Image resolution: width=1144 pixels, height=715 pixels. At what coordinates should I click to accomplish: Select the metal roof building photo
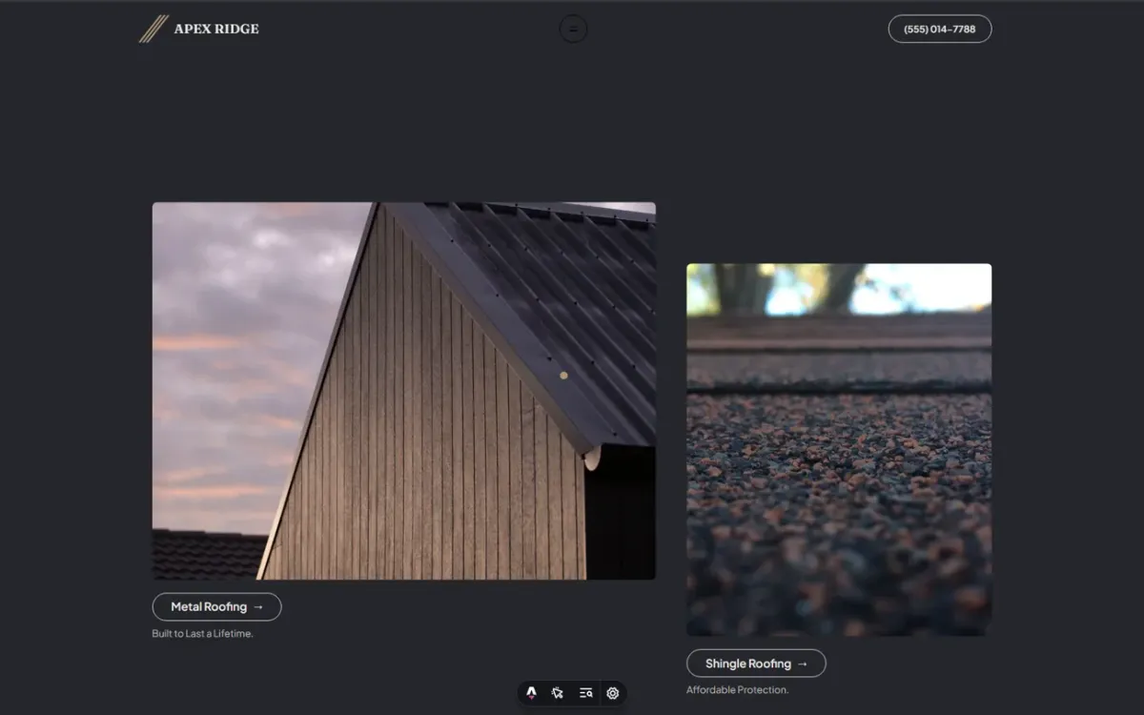pyautogui.click(x=404, y=391)
